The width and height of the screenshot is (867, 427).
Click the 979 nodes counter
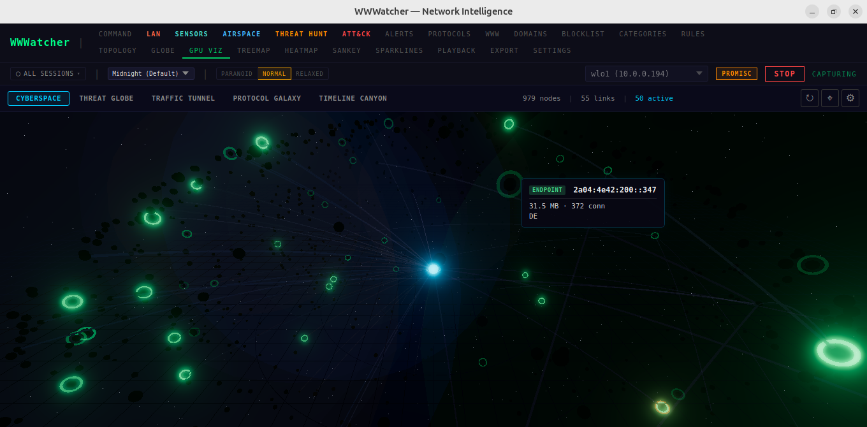(541, 98)
